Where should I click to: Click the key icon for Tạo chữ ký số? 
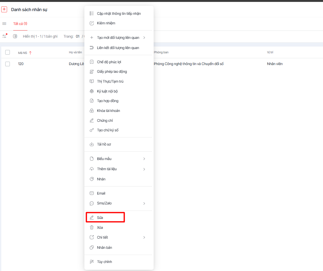click(x=91, y=130)
